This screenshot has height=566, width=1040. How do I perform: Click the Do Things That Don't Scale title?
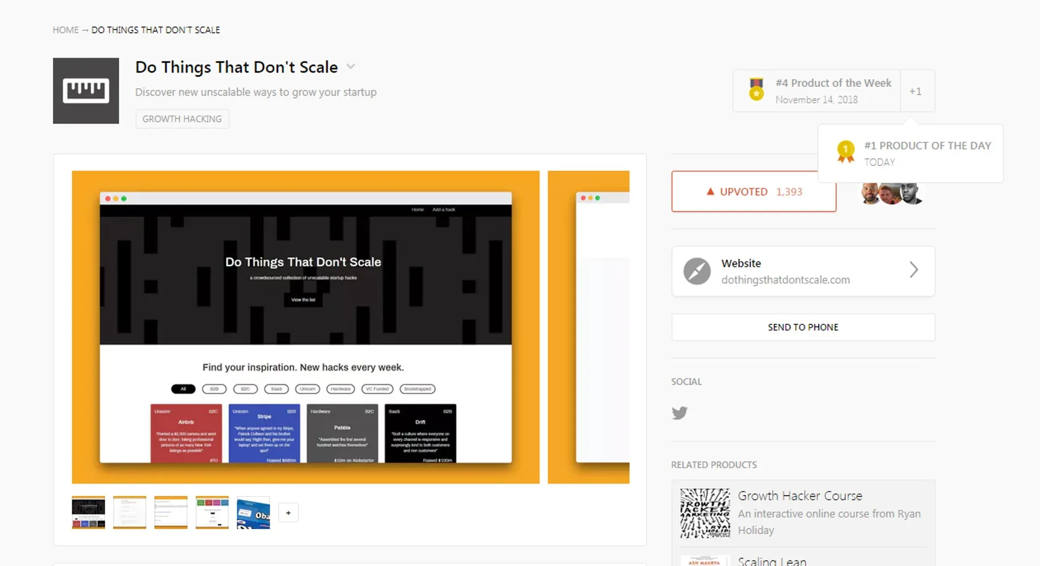coord(236,67)
